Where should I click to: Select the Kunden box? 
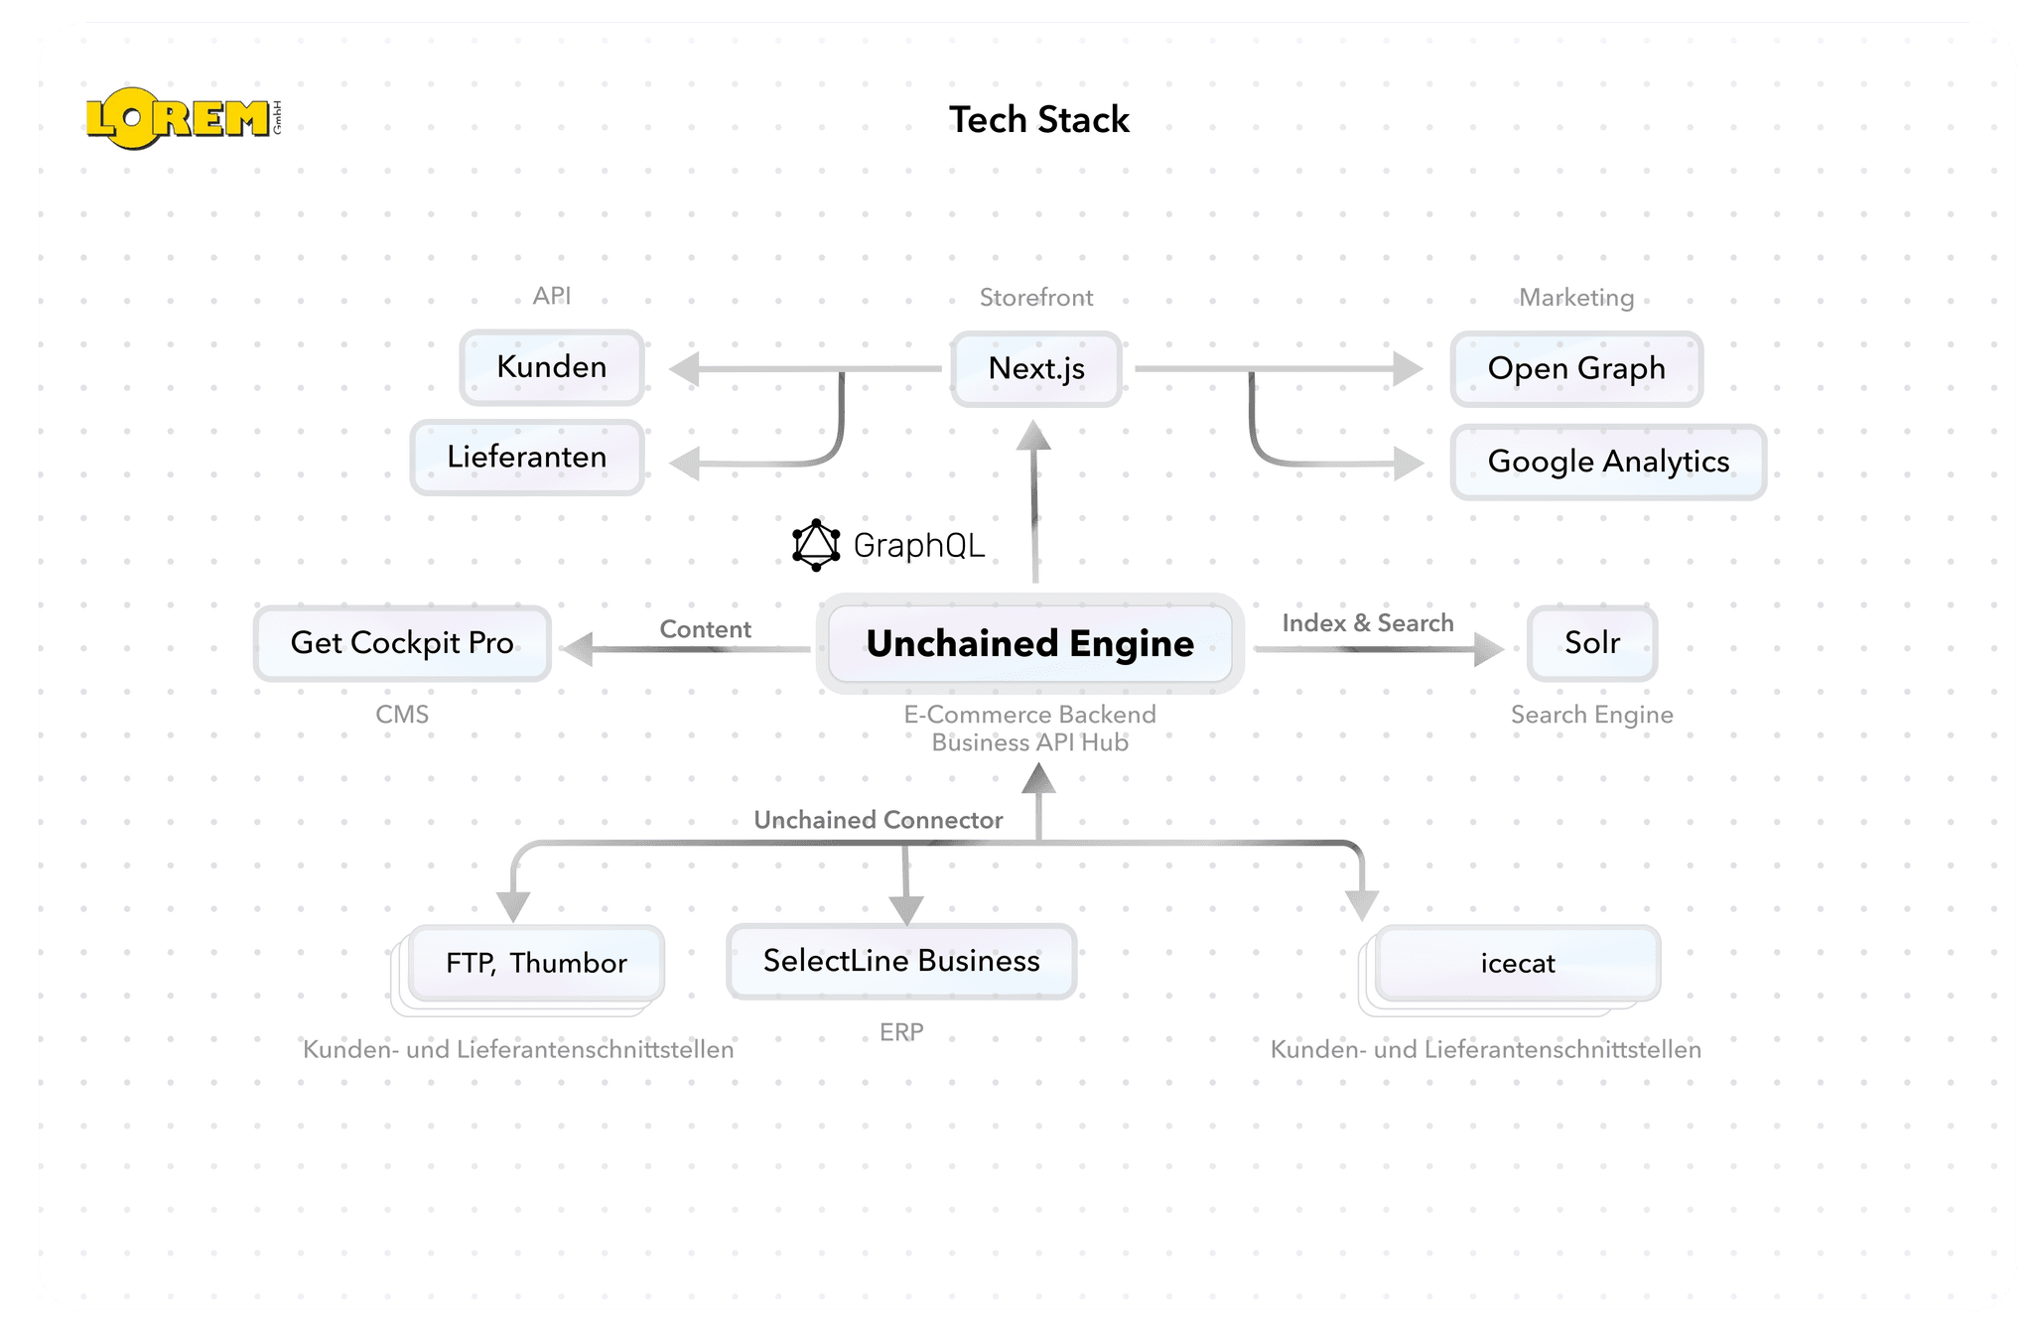(552, 367)
